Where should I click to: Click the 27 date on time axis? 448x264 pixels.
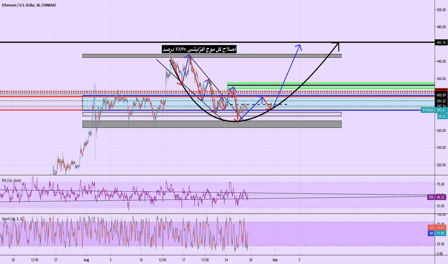click(56, 260)
